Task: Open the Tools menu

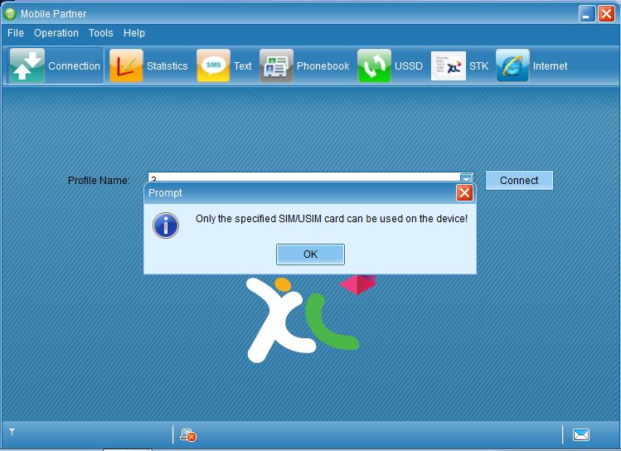Action: 100,33
